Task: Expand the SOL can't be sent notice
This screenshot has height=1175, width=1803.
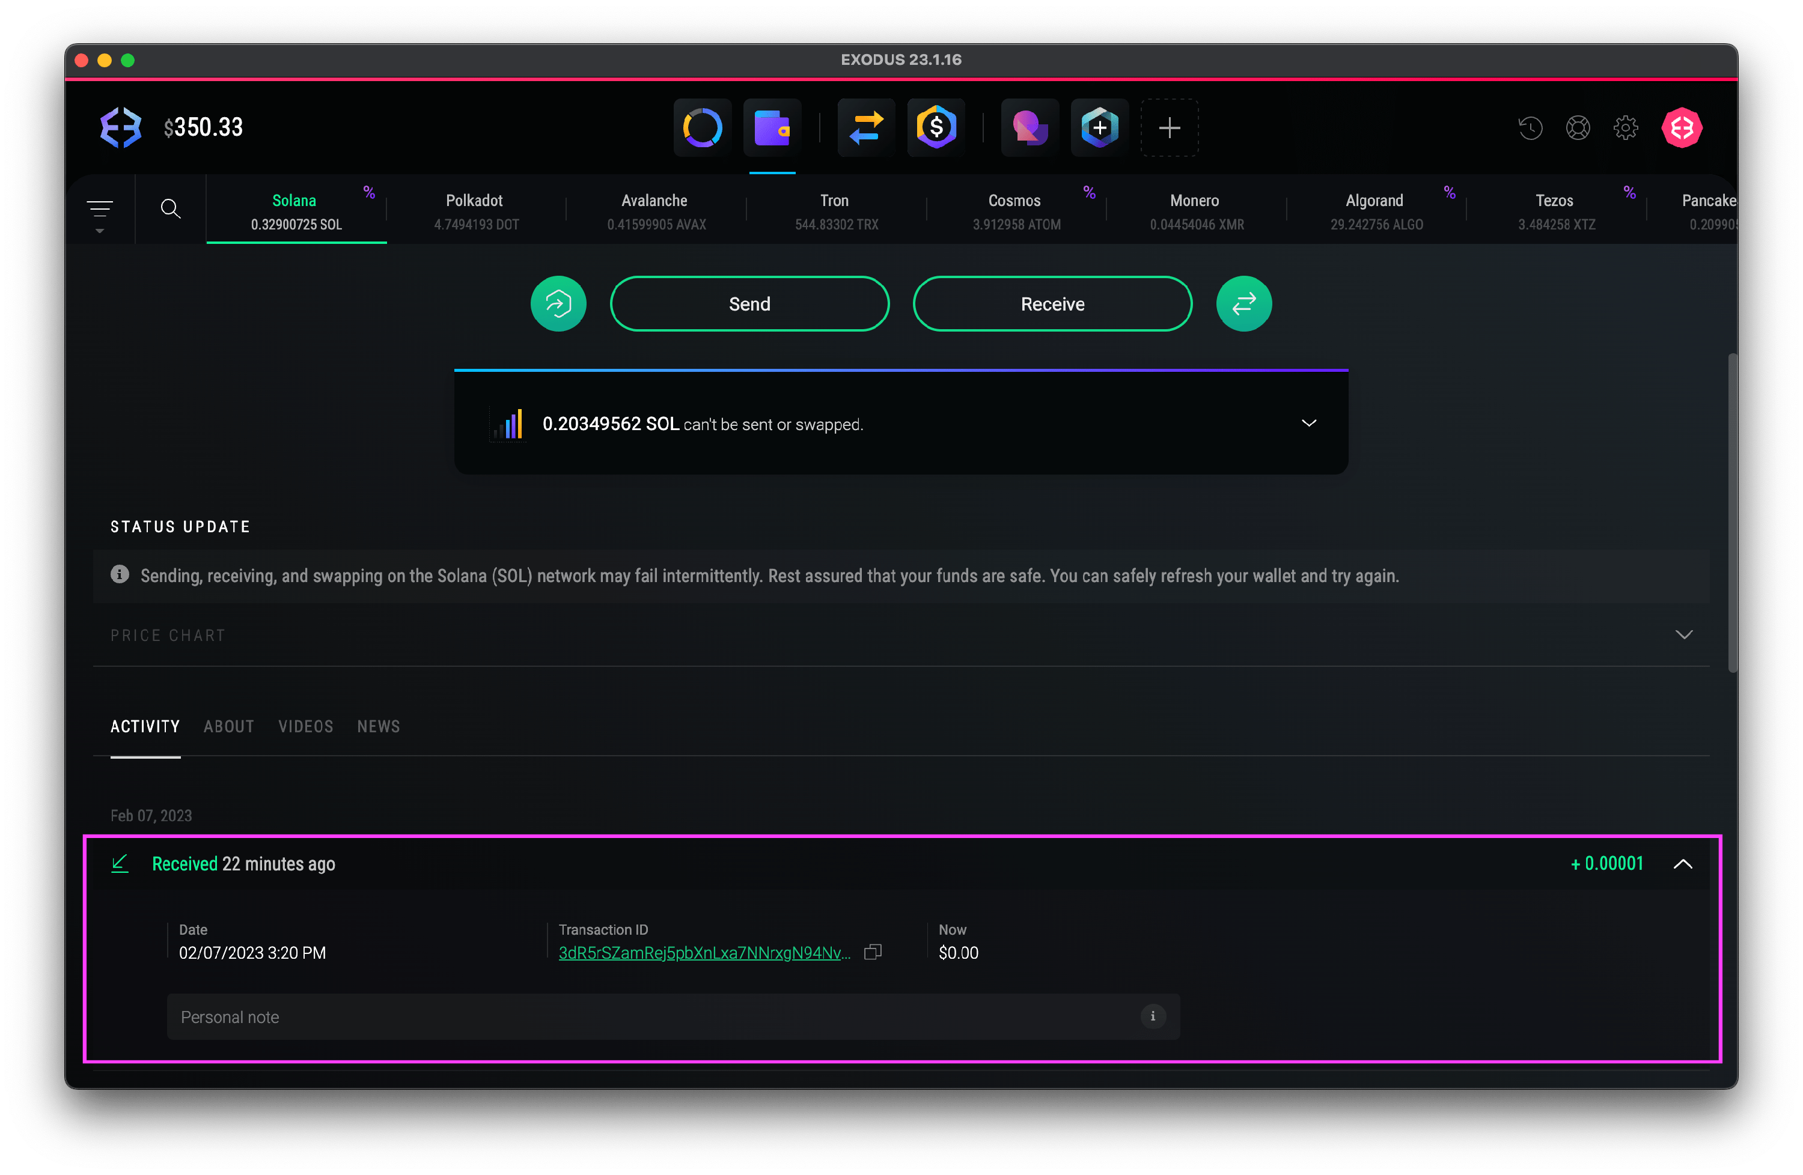Action: click(x=1308, y=422)
